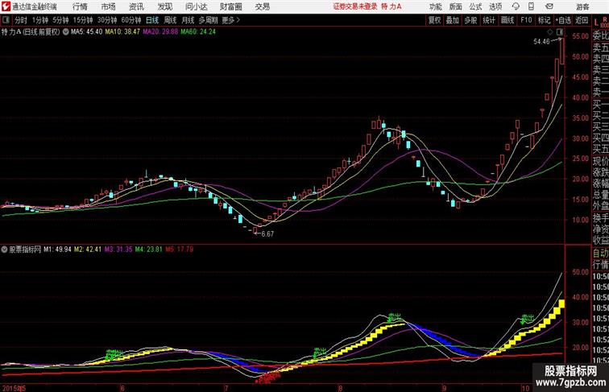Switch to 60分钟 period tab
The height and width of the screenshot is (392, 609).
(x=131, y=20)
